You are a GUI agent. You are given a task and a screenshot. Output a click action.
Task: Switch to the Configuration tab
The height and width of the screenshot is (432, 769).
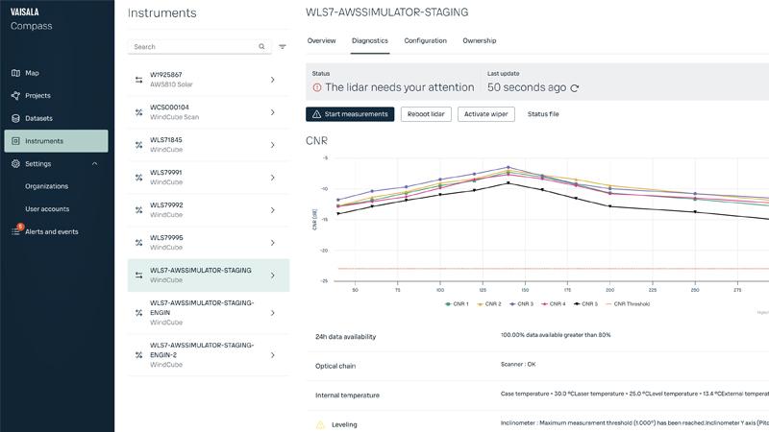pyautogui.click(x=425, y=40)
